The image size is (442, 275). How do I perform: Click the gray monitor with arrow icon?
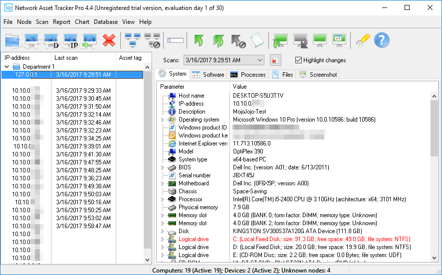coord(300,41)
